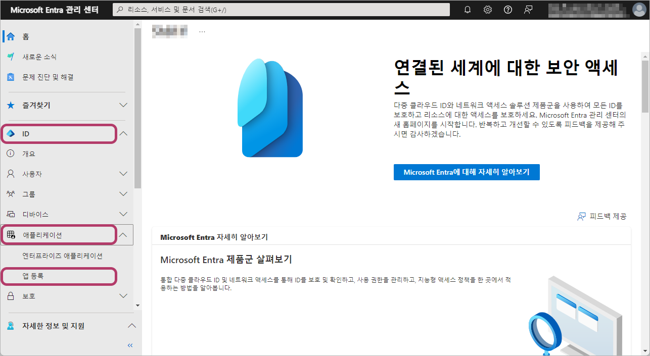This screenshot has height=356, width=650.
Task: Open 엔터프라이즈 애플리케이션 menu item
Action: pyautogui.click(x=63, y=256)
